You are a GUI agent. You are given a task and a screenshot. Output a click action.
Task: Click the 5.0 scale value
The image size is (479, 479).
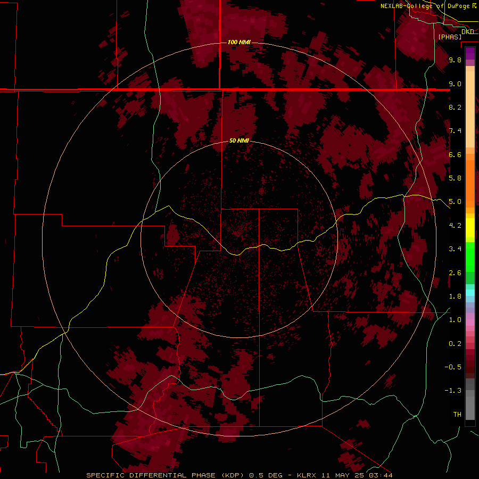click(x=455, y=202)
